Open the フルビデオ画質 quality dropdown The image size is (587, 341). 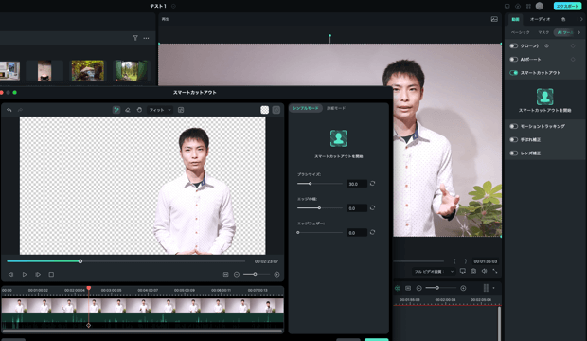click(434, 271)
